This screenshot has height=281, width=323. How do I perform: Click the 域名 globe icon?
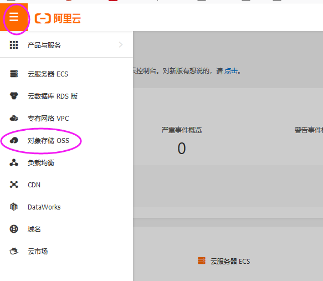pos(14,229)
